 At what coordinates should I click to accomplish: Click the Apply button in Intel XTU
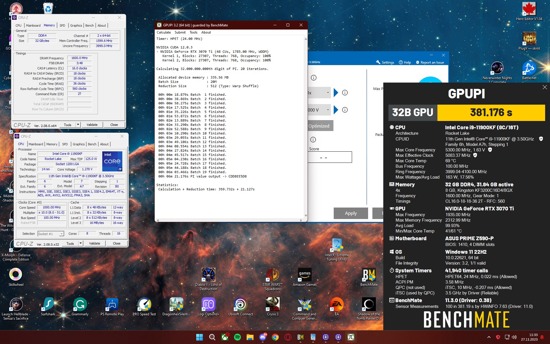[x=351, y=213]
